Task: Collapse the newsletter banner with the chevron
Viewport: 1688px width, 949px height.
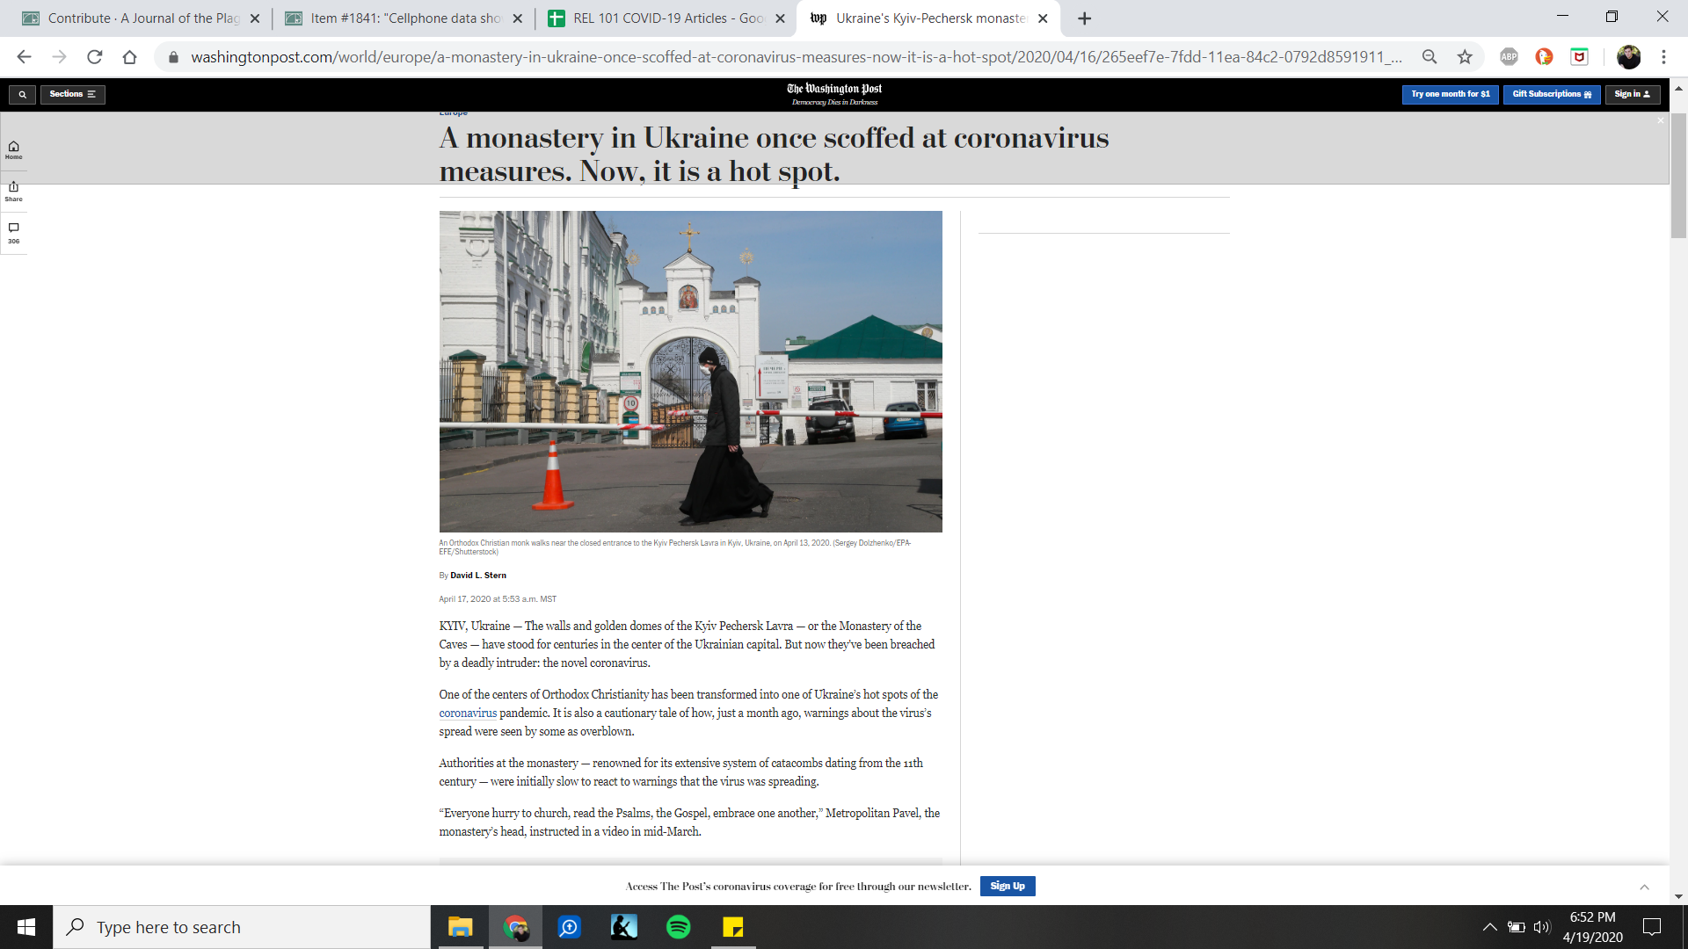Action: 1644,887
